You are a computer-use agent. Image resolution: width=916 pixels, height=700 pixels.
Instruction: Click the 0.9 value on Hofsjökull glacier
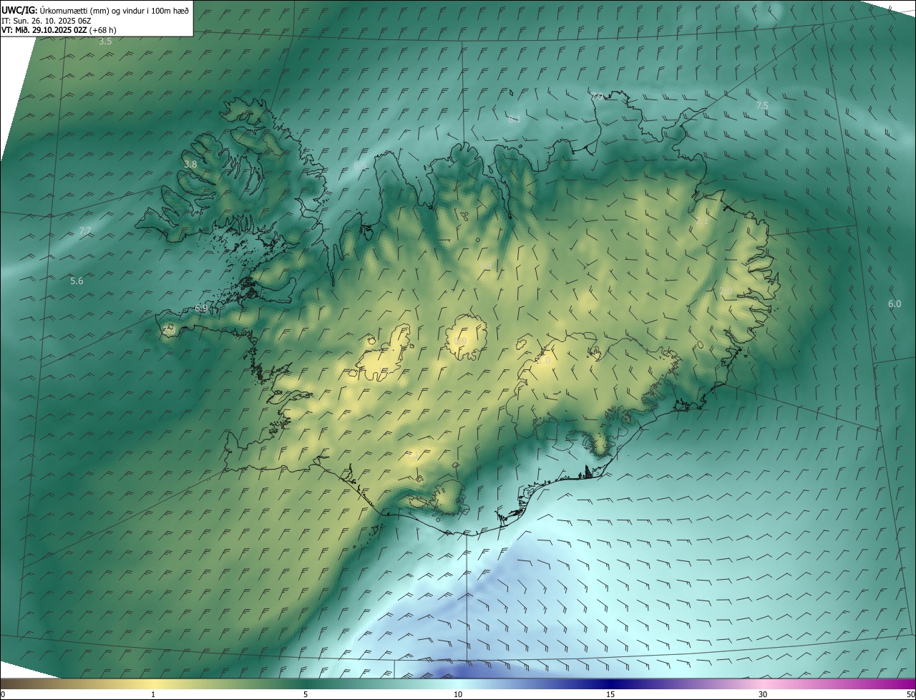coord(460,341)
